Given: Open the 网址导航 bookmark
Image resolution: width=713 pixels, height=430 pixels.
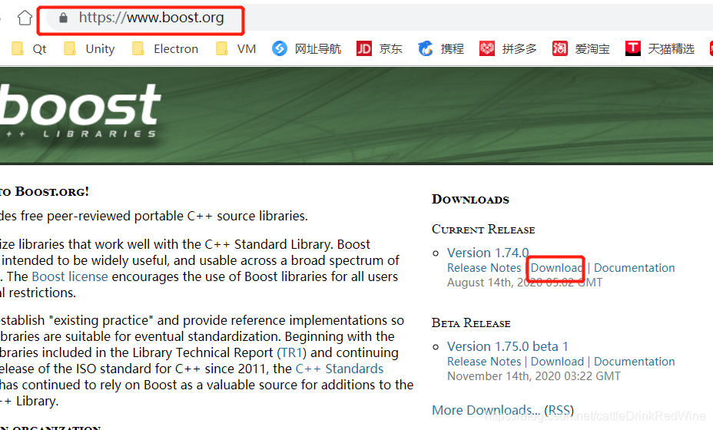Looking at the screenshot, I should [x=307, y=48].
